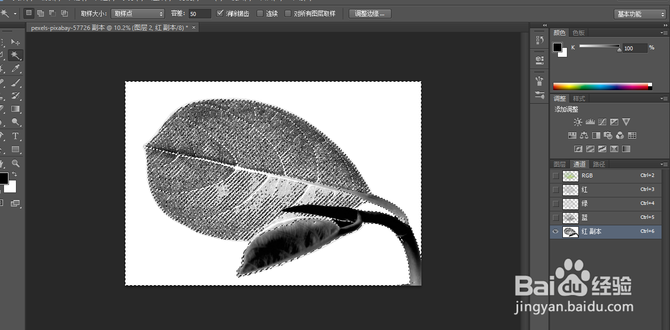The image size is (670, 330).
Task: Choose Add to Selection mode
Action: [x=41, y=13]
